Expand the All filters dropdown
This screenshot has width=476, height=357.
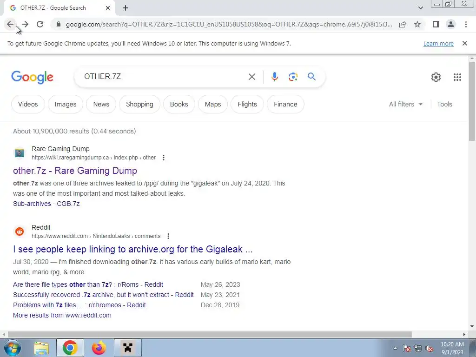point(405,104)
